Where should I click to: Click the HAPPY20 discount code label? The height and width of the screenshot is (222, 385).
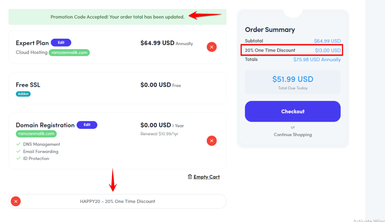pos(117,201)
